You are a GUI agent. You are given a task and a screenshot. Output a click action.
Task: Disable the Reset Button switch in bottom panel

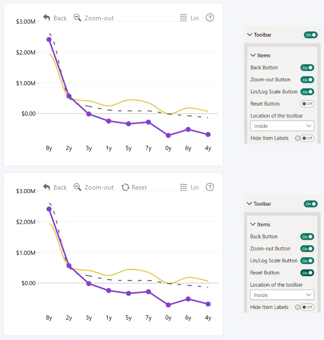(307, 273)
